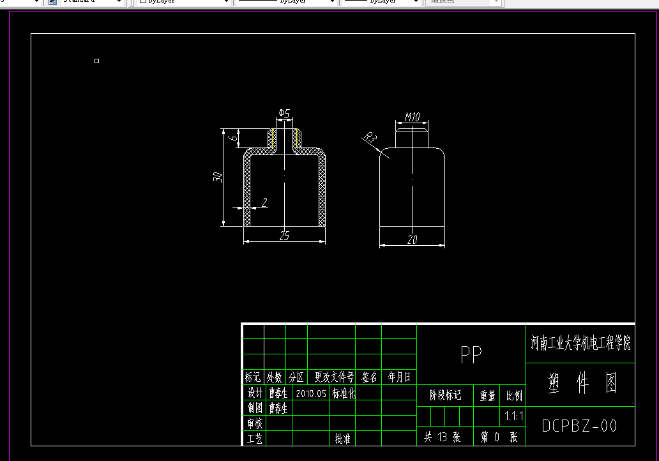The height and width of the screenshot is (461, 659).
Task: Select the 河南工业大学机电工程学院 title text
Action: pos(580,344)
